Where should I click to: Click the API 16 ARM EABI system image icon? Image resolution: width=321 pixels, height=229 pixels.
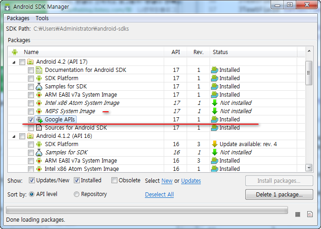point(39,161)
